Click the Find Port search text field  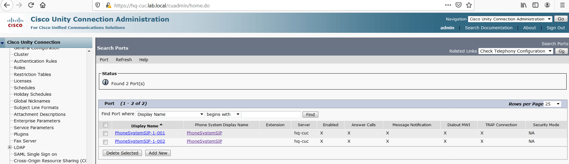[271, 114]
